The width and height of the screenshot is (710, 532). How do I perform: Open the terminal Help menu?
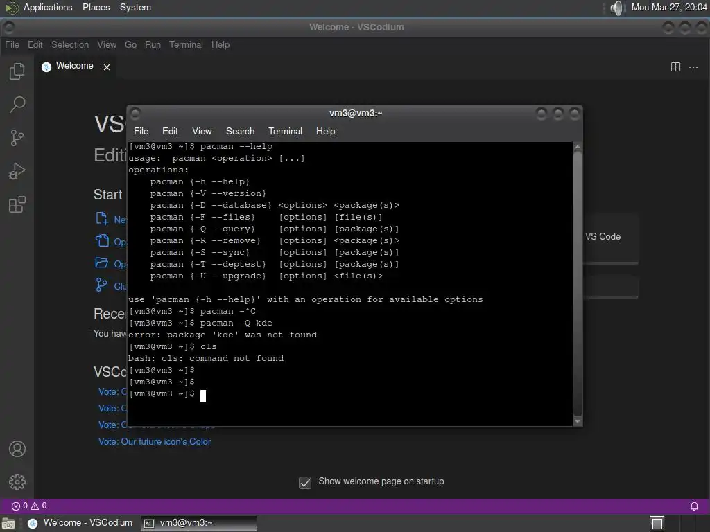325,131
